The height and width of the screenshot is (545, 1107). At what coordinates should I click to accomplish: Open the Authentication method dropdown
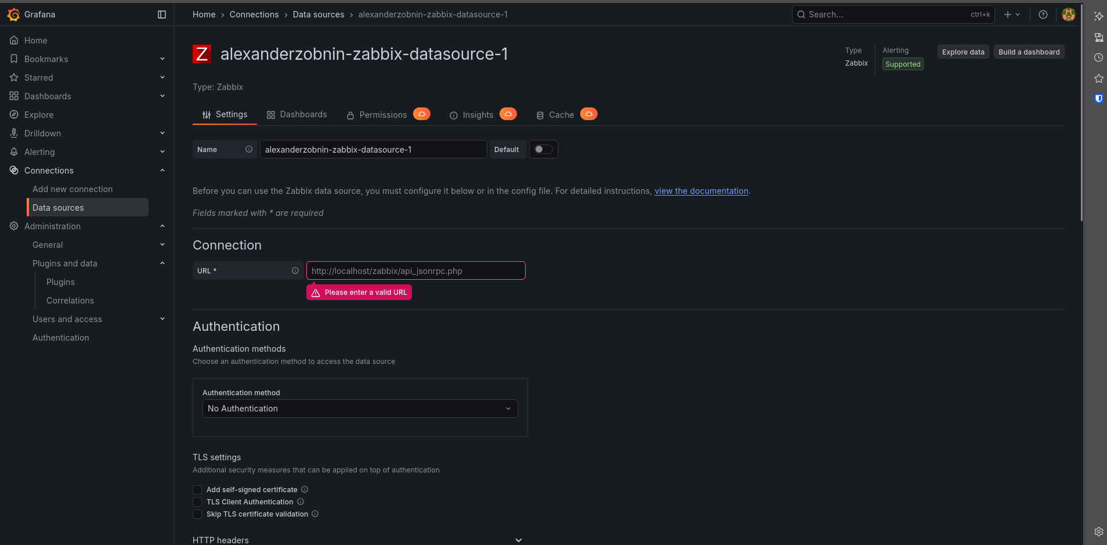click(x=360, y=409)
